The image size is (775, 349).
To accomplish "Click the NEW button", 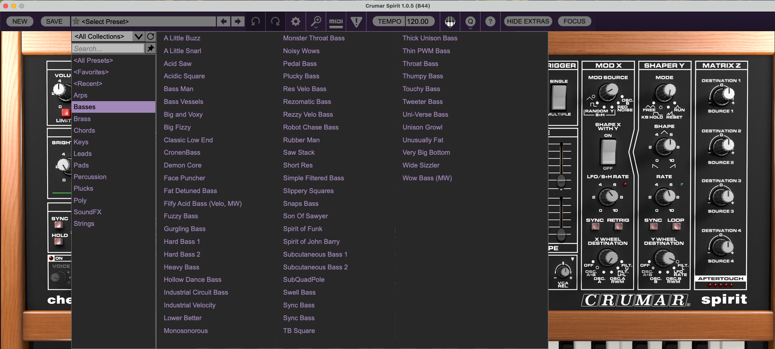I will coord(20,21).
